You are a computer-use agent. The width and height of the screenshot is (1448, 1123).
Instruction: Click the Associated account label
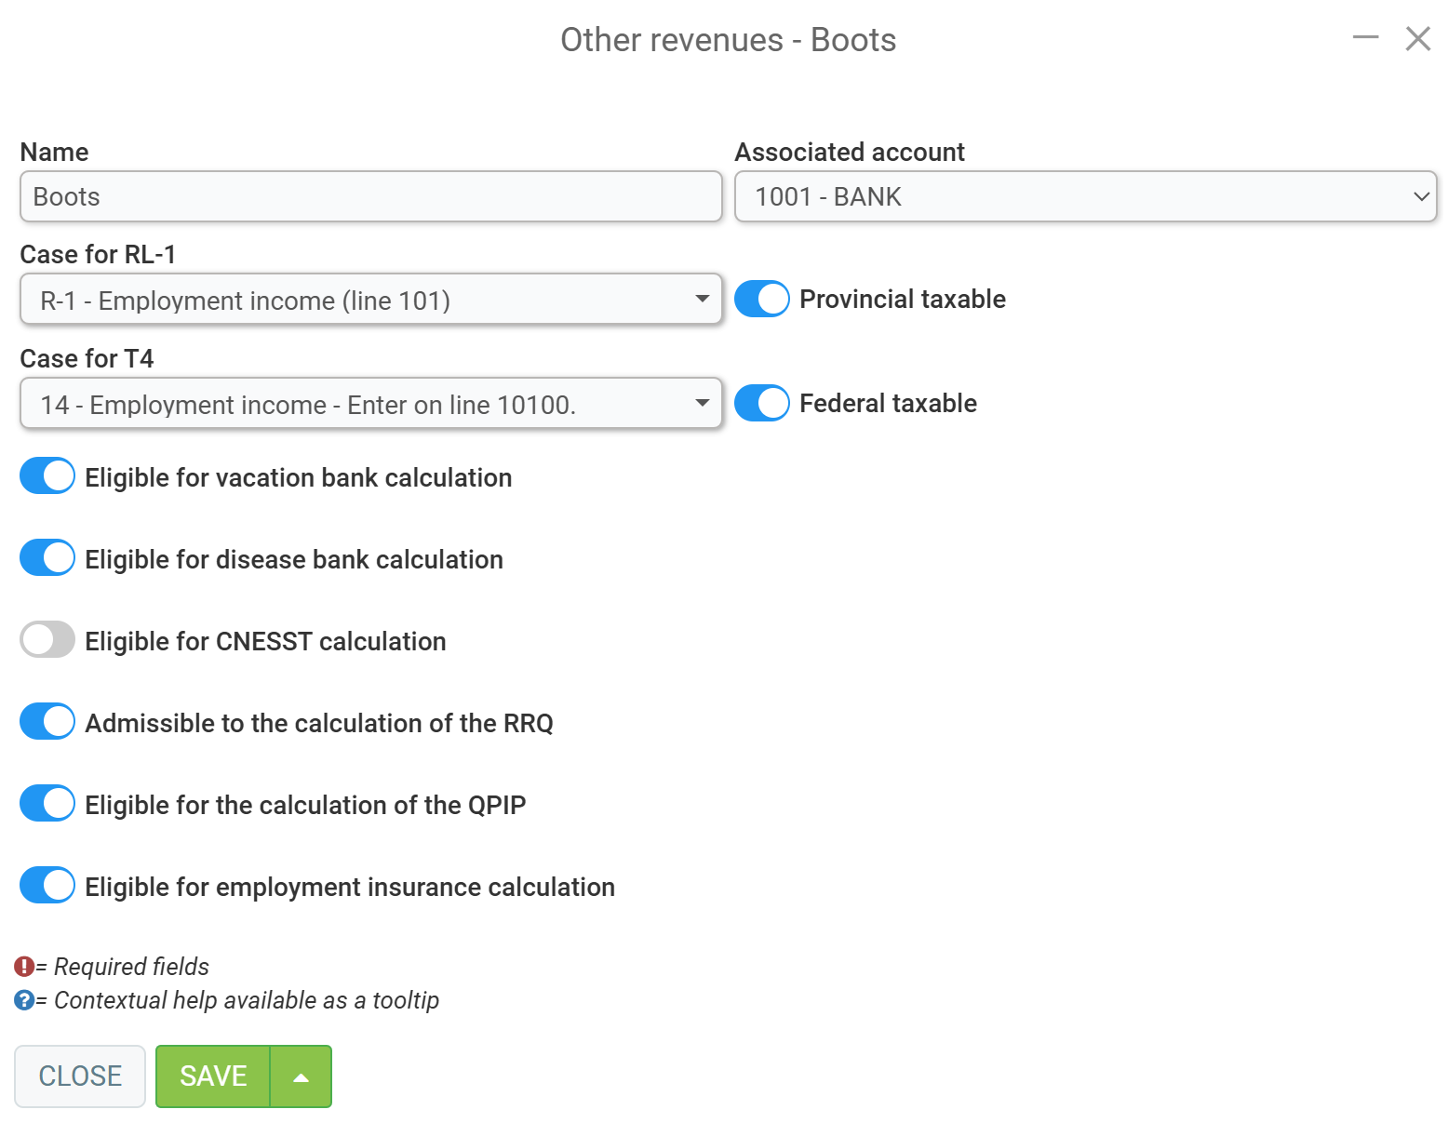[850, 152]
